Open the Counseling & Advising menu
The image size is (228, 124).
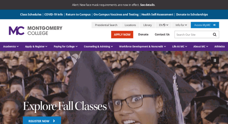pyautogui.click(x=98, y=47)
